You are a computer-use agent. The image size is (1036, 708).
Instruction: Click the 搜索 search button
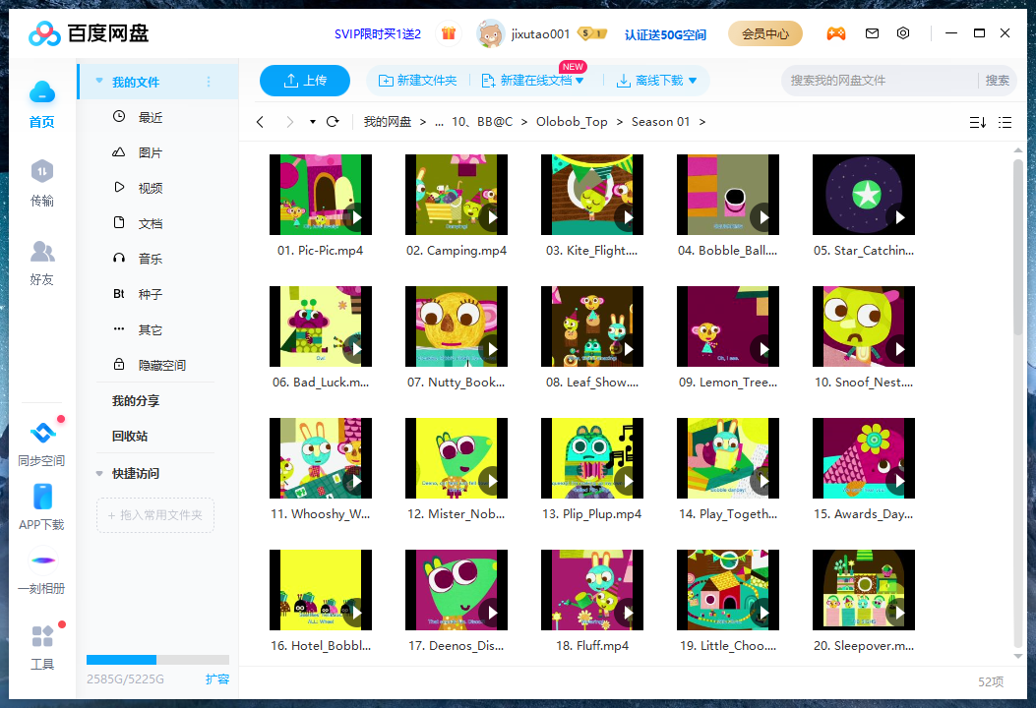tap(997, 80)
